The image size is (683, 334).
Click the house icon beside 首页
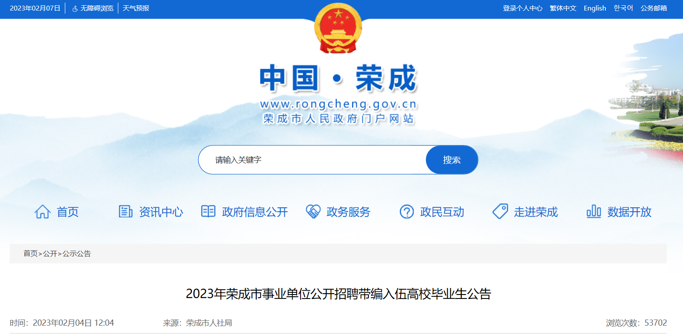[x=42, y=212]
